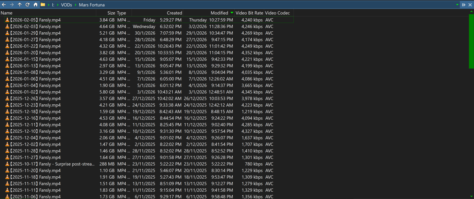
Task: Click the scrollbar up arrow
Action: coord(471,12)
